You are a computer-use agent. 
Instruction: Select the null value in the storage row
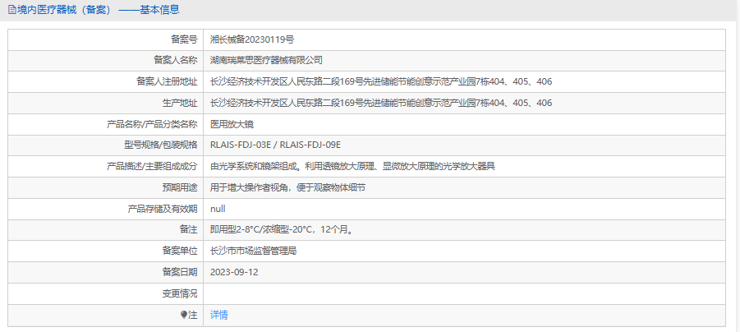[x=218, y=209]
